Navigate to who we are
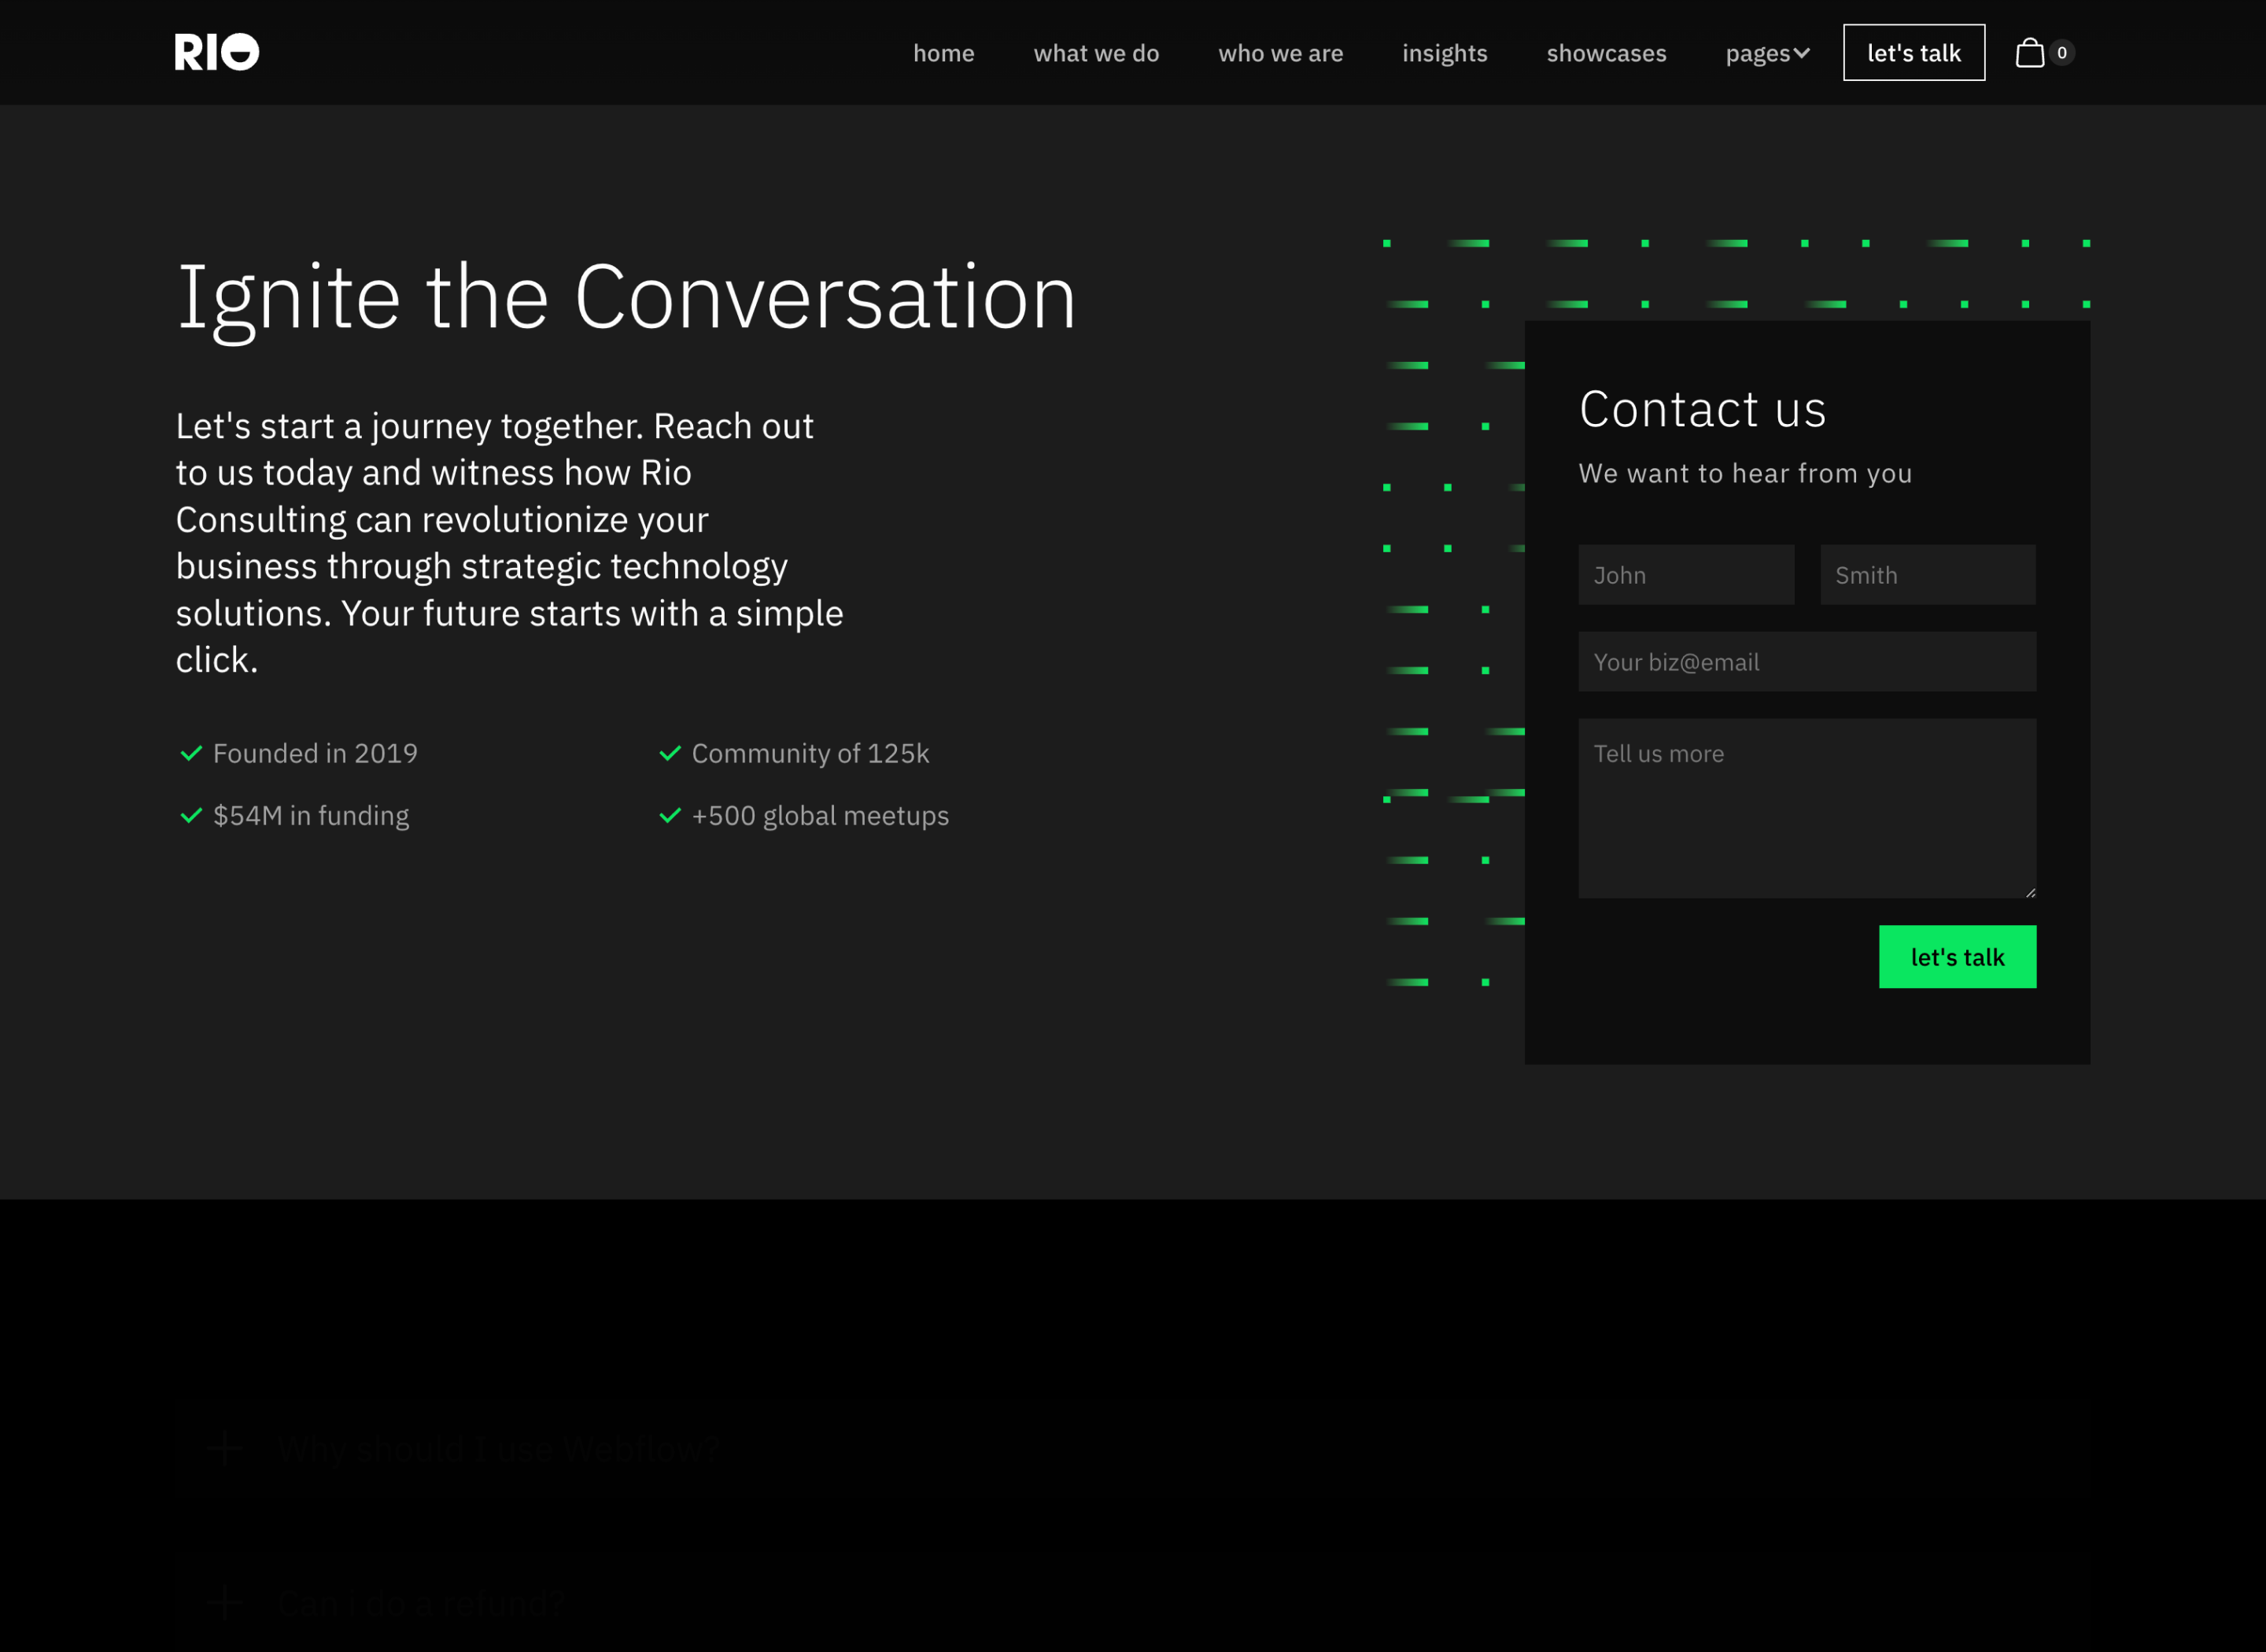Viewport: 2266px width, 1652px height. click(1280, 53)
